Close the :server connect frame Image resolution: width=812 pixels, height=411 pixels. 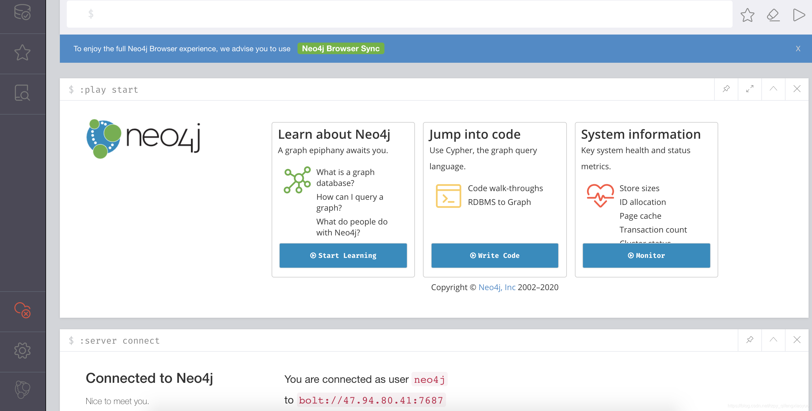coord(797,340)
